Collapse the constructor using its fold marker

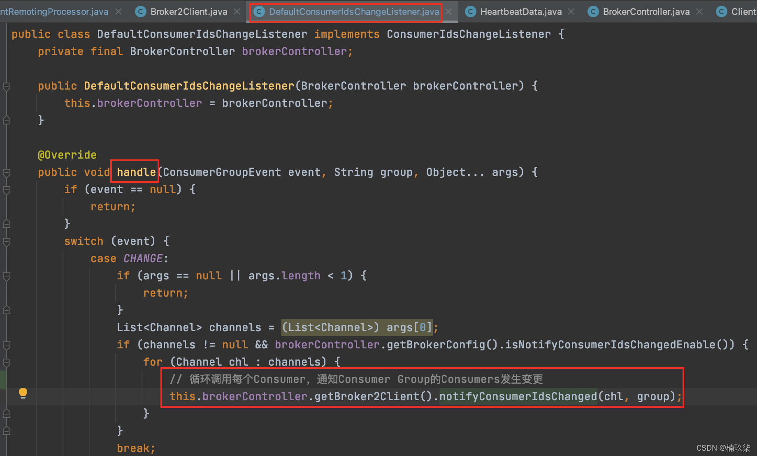[7, 86]
